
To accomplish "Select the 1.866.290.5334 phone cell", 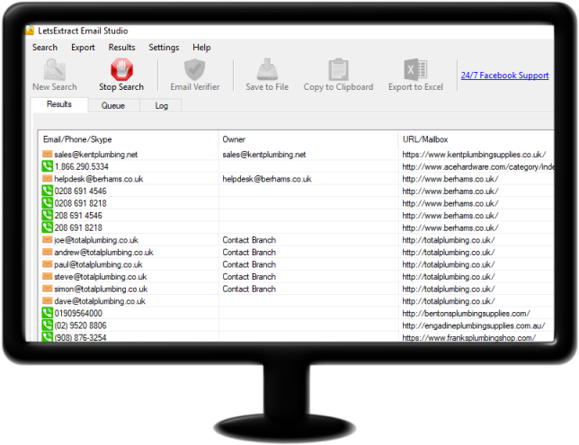I will tap(82, 166).
